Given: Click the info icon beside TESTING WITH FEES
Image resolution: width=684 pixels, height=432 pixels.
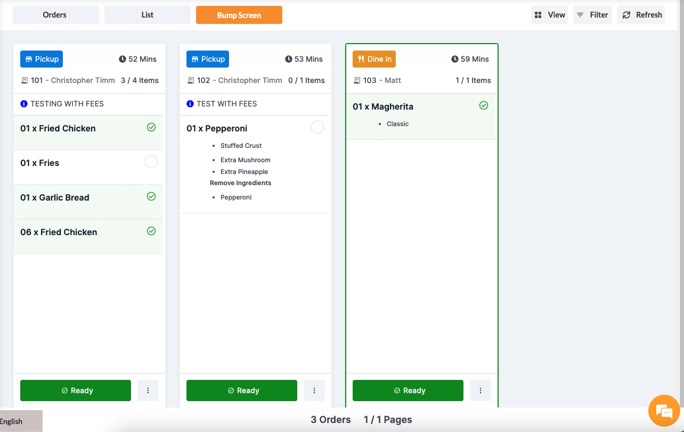Looking at the screenshot, I should [23, 104].
